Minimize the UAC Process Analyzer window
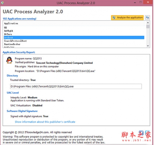The width and height of the screenshot is (154, 145). tap(135, 3)
